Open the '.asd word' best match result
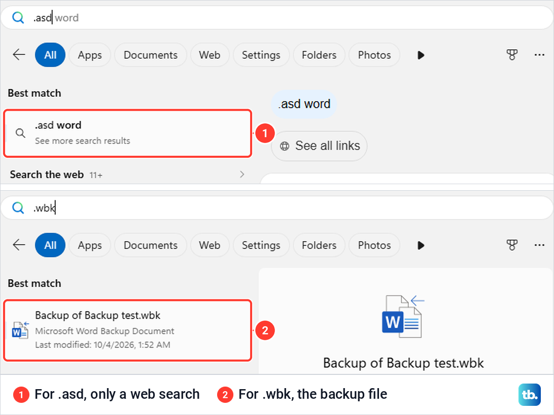Viewport: 554px width, 415px height. pyautogui.click(x=127, y=133)
